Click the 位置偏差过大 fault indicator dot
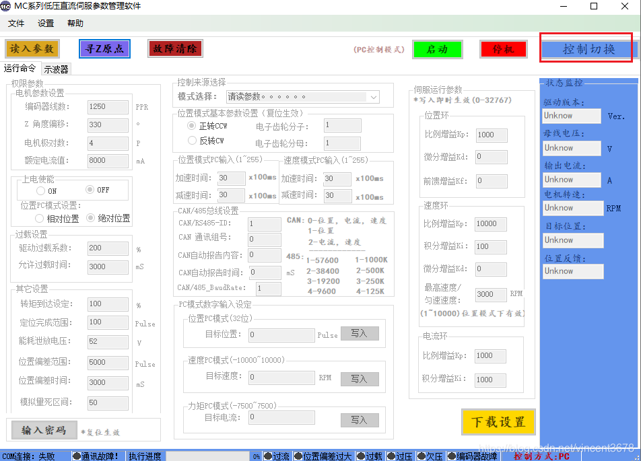This screenshot has height=461, width=641. click(298, 456)
